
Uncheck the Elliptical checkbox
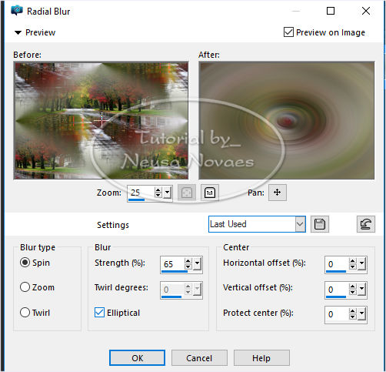tap(99, 313)
